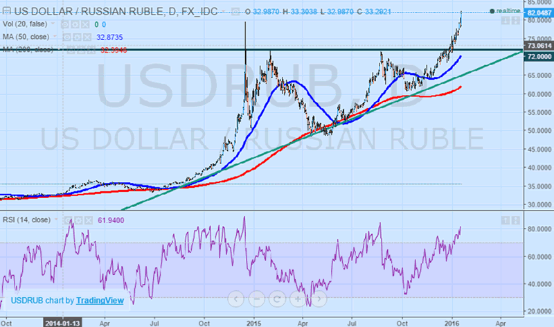Open the RSI (14, close) dropdown arrow
554x327 pixels.
pos(56,220)
